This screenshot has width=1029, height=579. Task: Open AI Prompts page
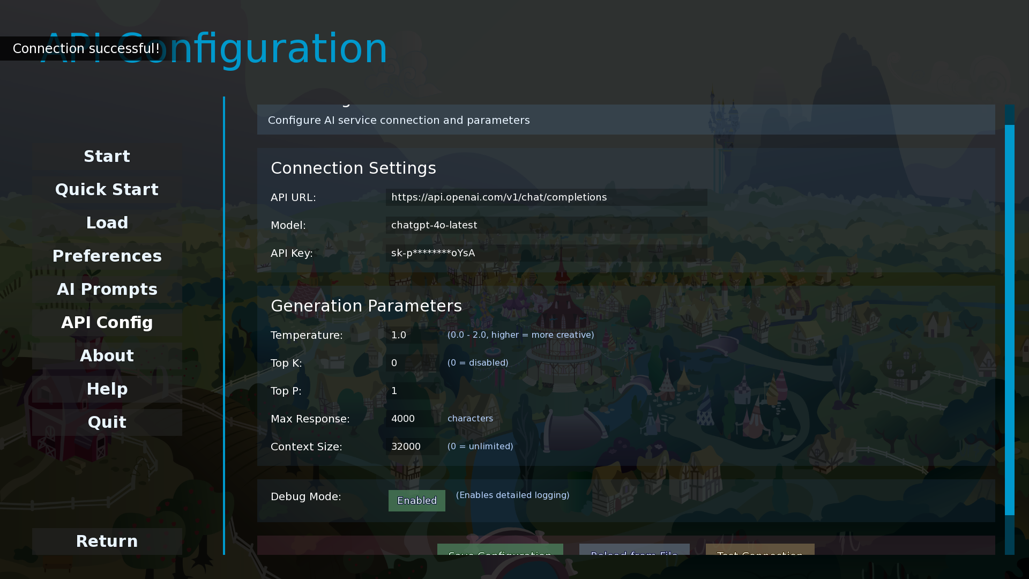coord(107,289)
